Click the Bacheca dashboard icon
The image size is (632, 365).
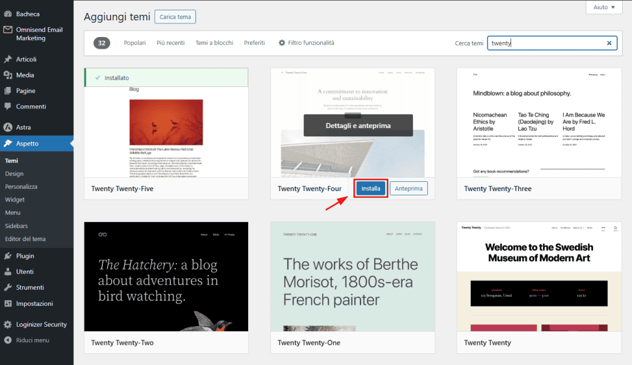point(8,14)
